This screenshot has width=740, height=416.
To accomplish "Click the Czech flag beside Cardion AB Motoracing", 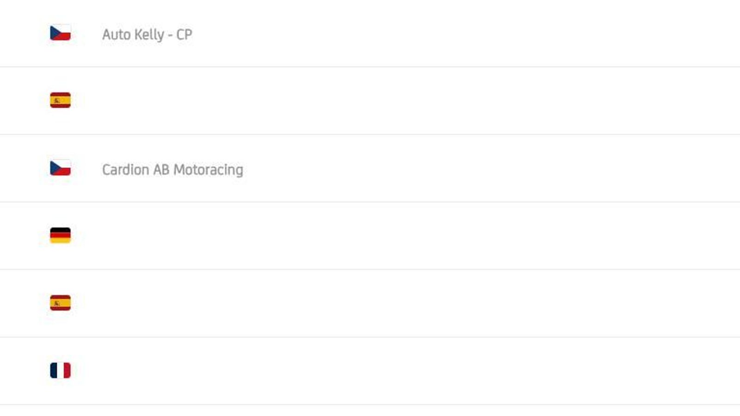I will coord(60,168).
